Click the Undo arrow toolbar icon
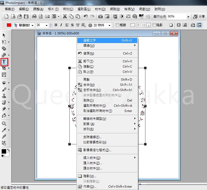The image size is (207, 190). 86,16
